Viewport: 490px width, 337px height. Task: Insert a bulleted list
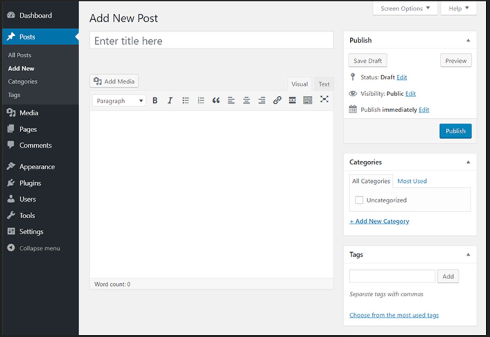click(186, 100)
